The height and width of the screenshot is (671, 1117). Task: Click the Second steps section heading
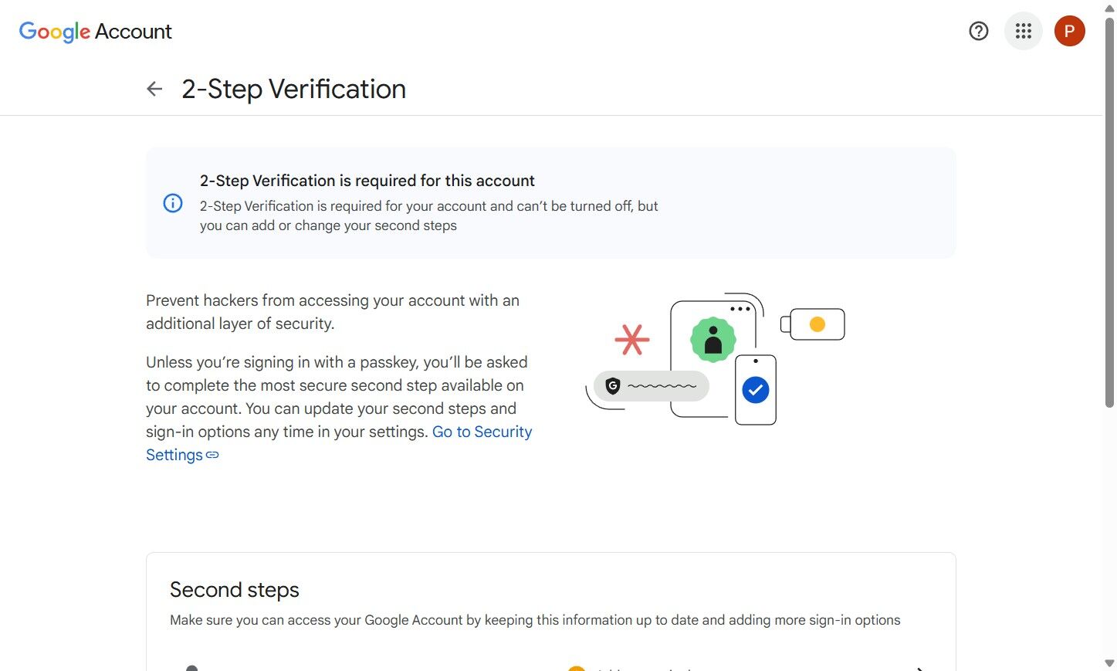tap(234, 590)
